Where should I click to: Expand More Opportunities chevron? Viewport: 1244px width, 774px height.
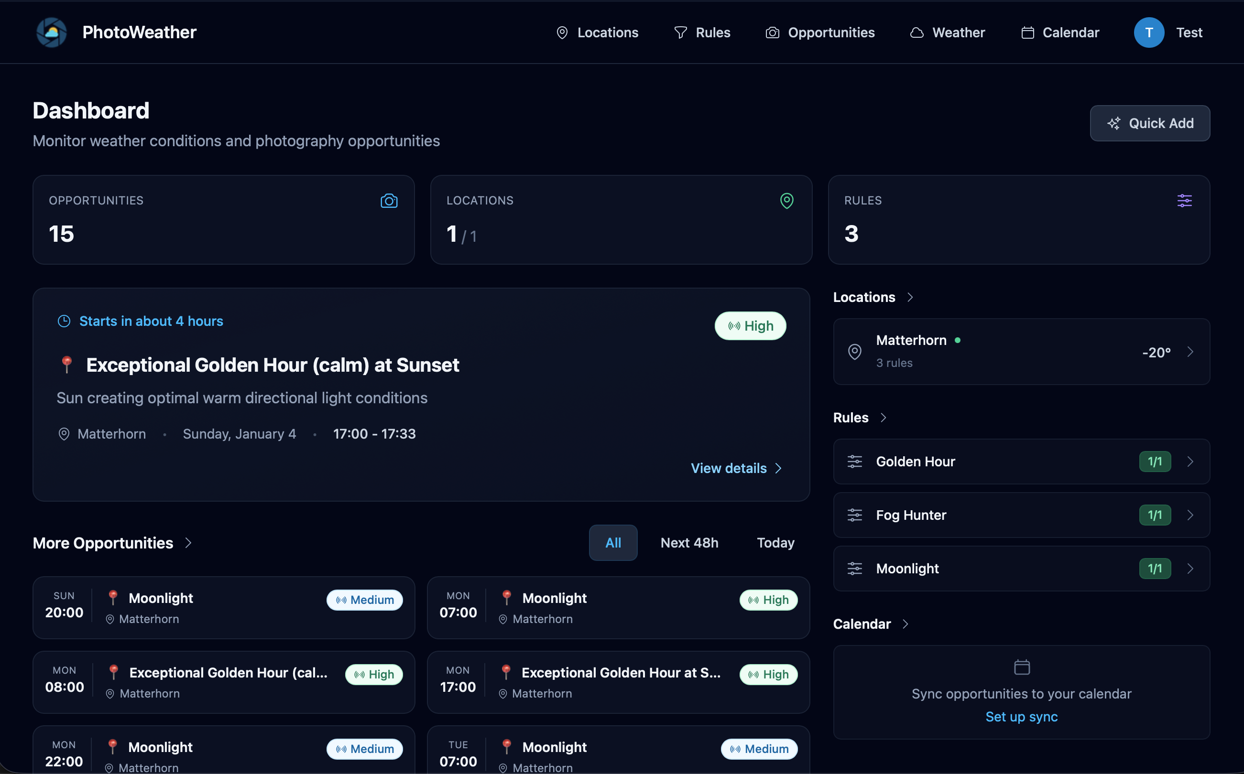click(188, 543)
